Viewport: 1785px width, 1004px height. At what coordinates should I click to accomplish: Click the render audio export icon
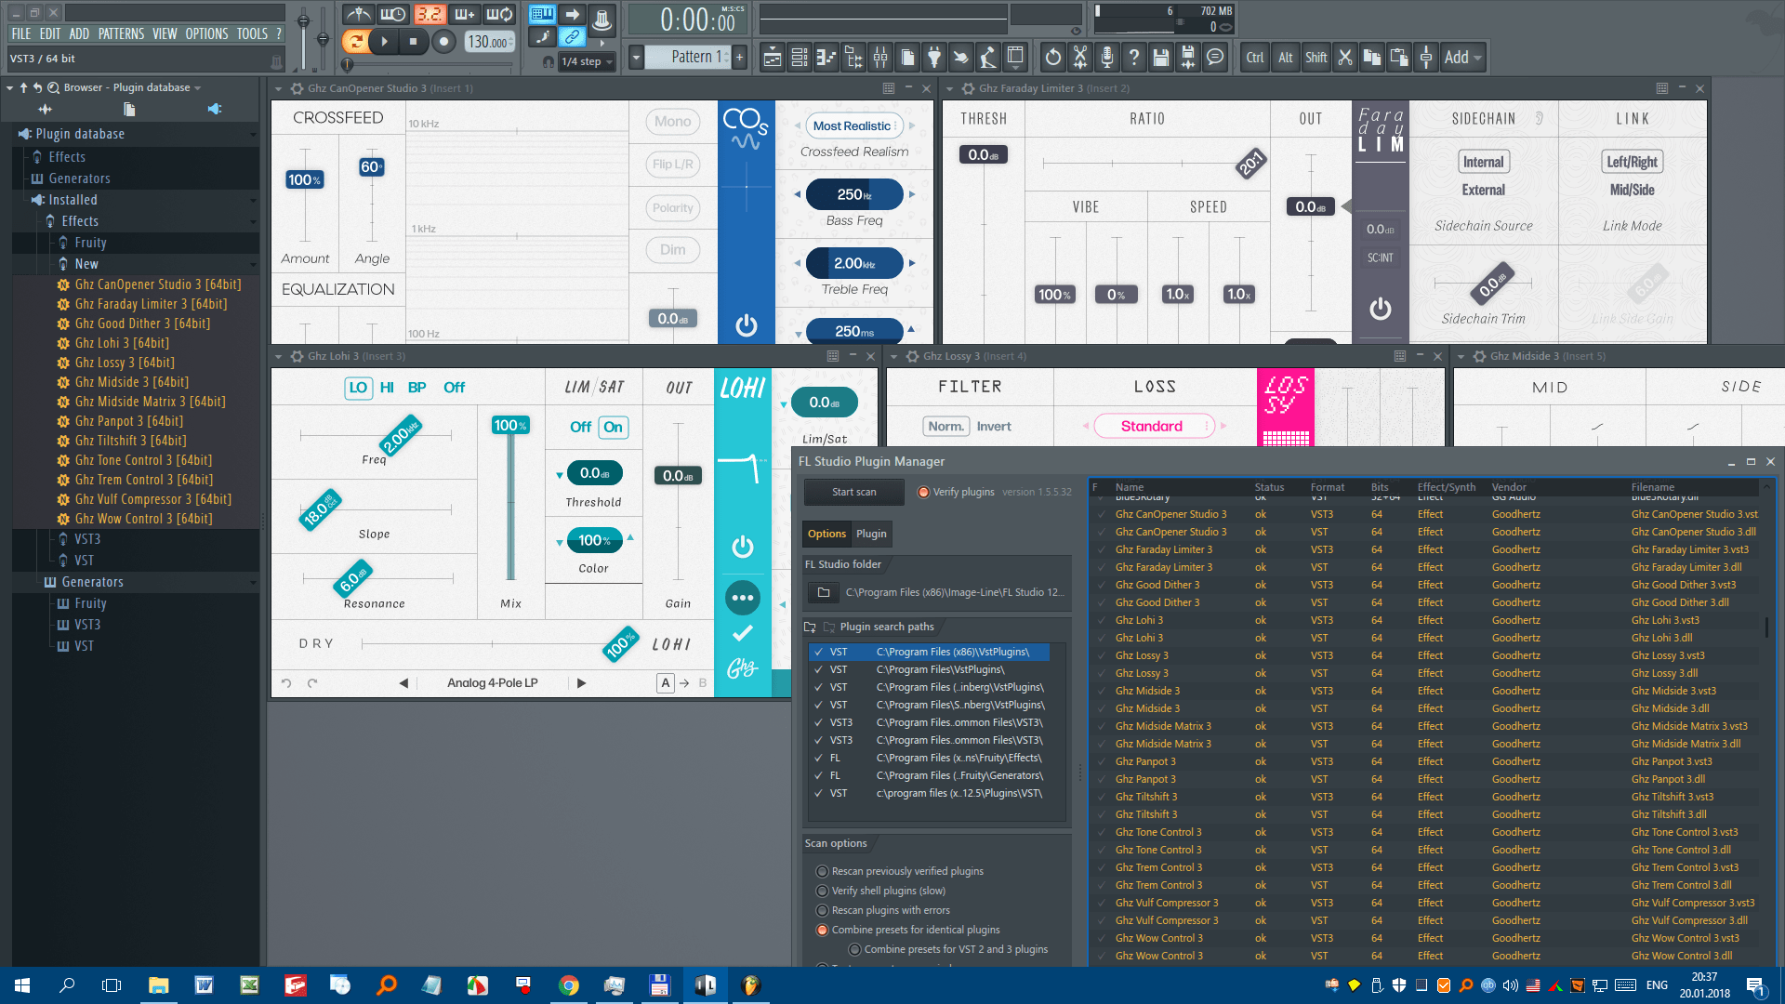[1187, 58]
